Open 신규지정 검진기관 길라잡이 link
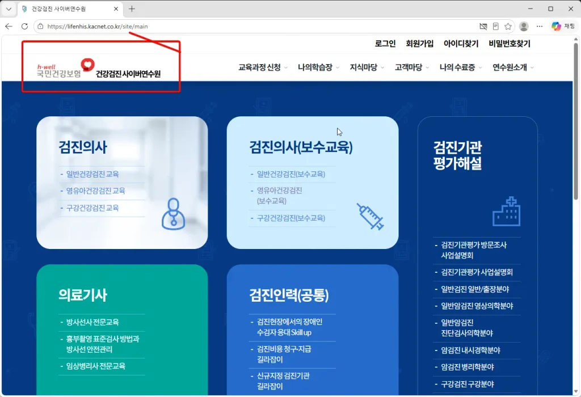This screenshot has height=397, width=581. (283, 381)
